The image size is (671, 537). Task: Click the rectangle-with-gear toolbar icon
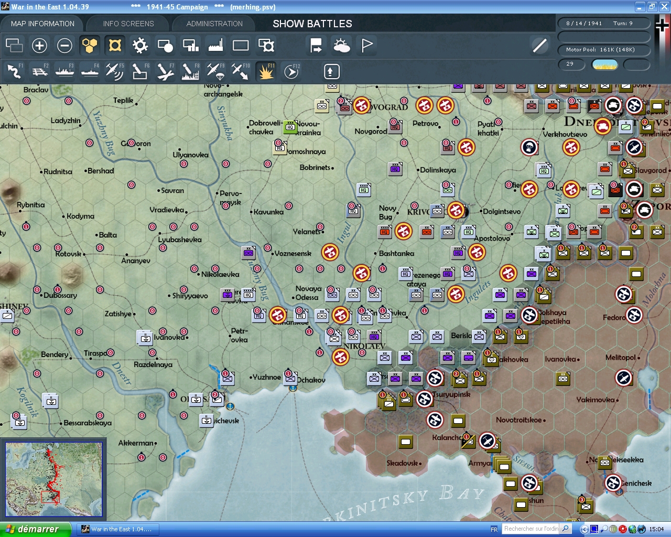coord(266,46)
